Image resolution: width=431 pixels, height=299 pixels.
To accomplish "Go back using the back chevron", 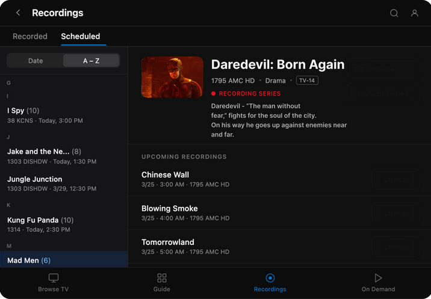I will point(18,13).
